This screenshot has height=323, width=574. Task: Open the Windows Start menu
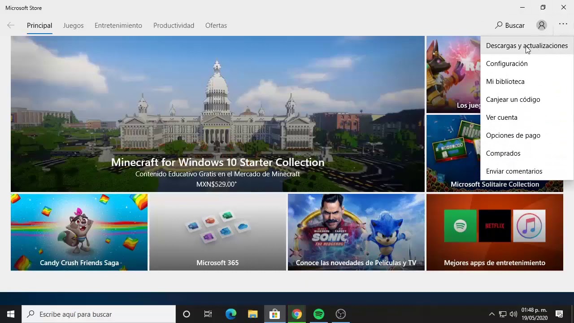coord(11,314)
